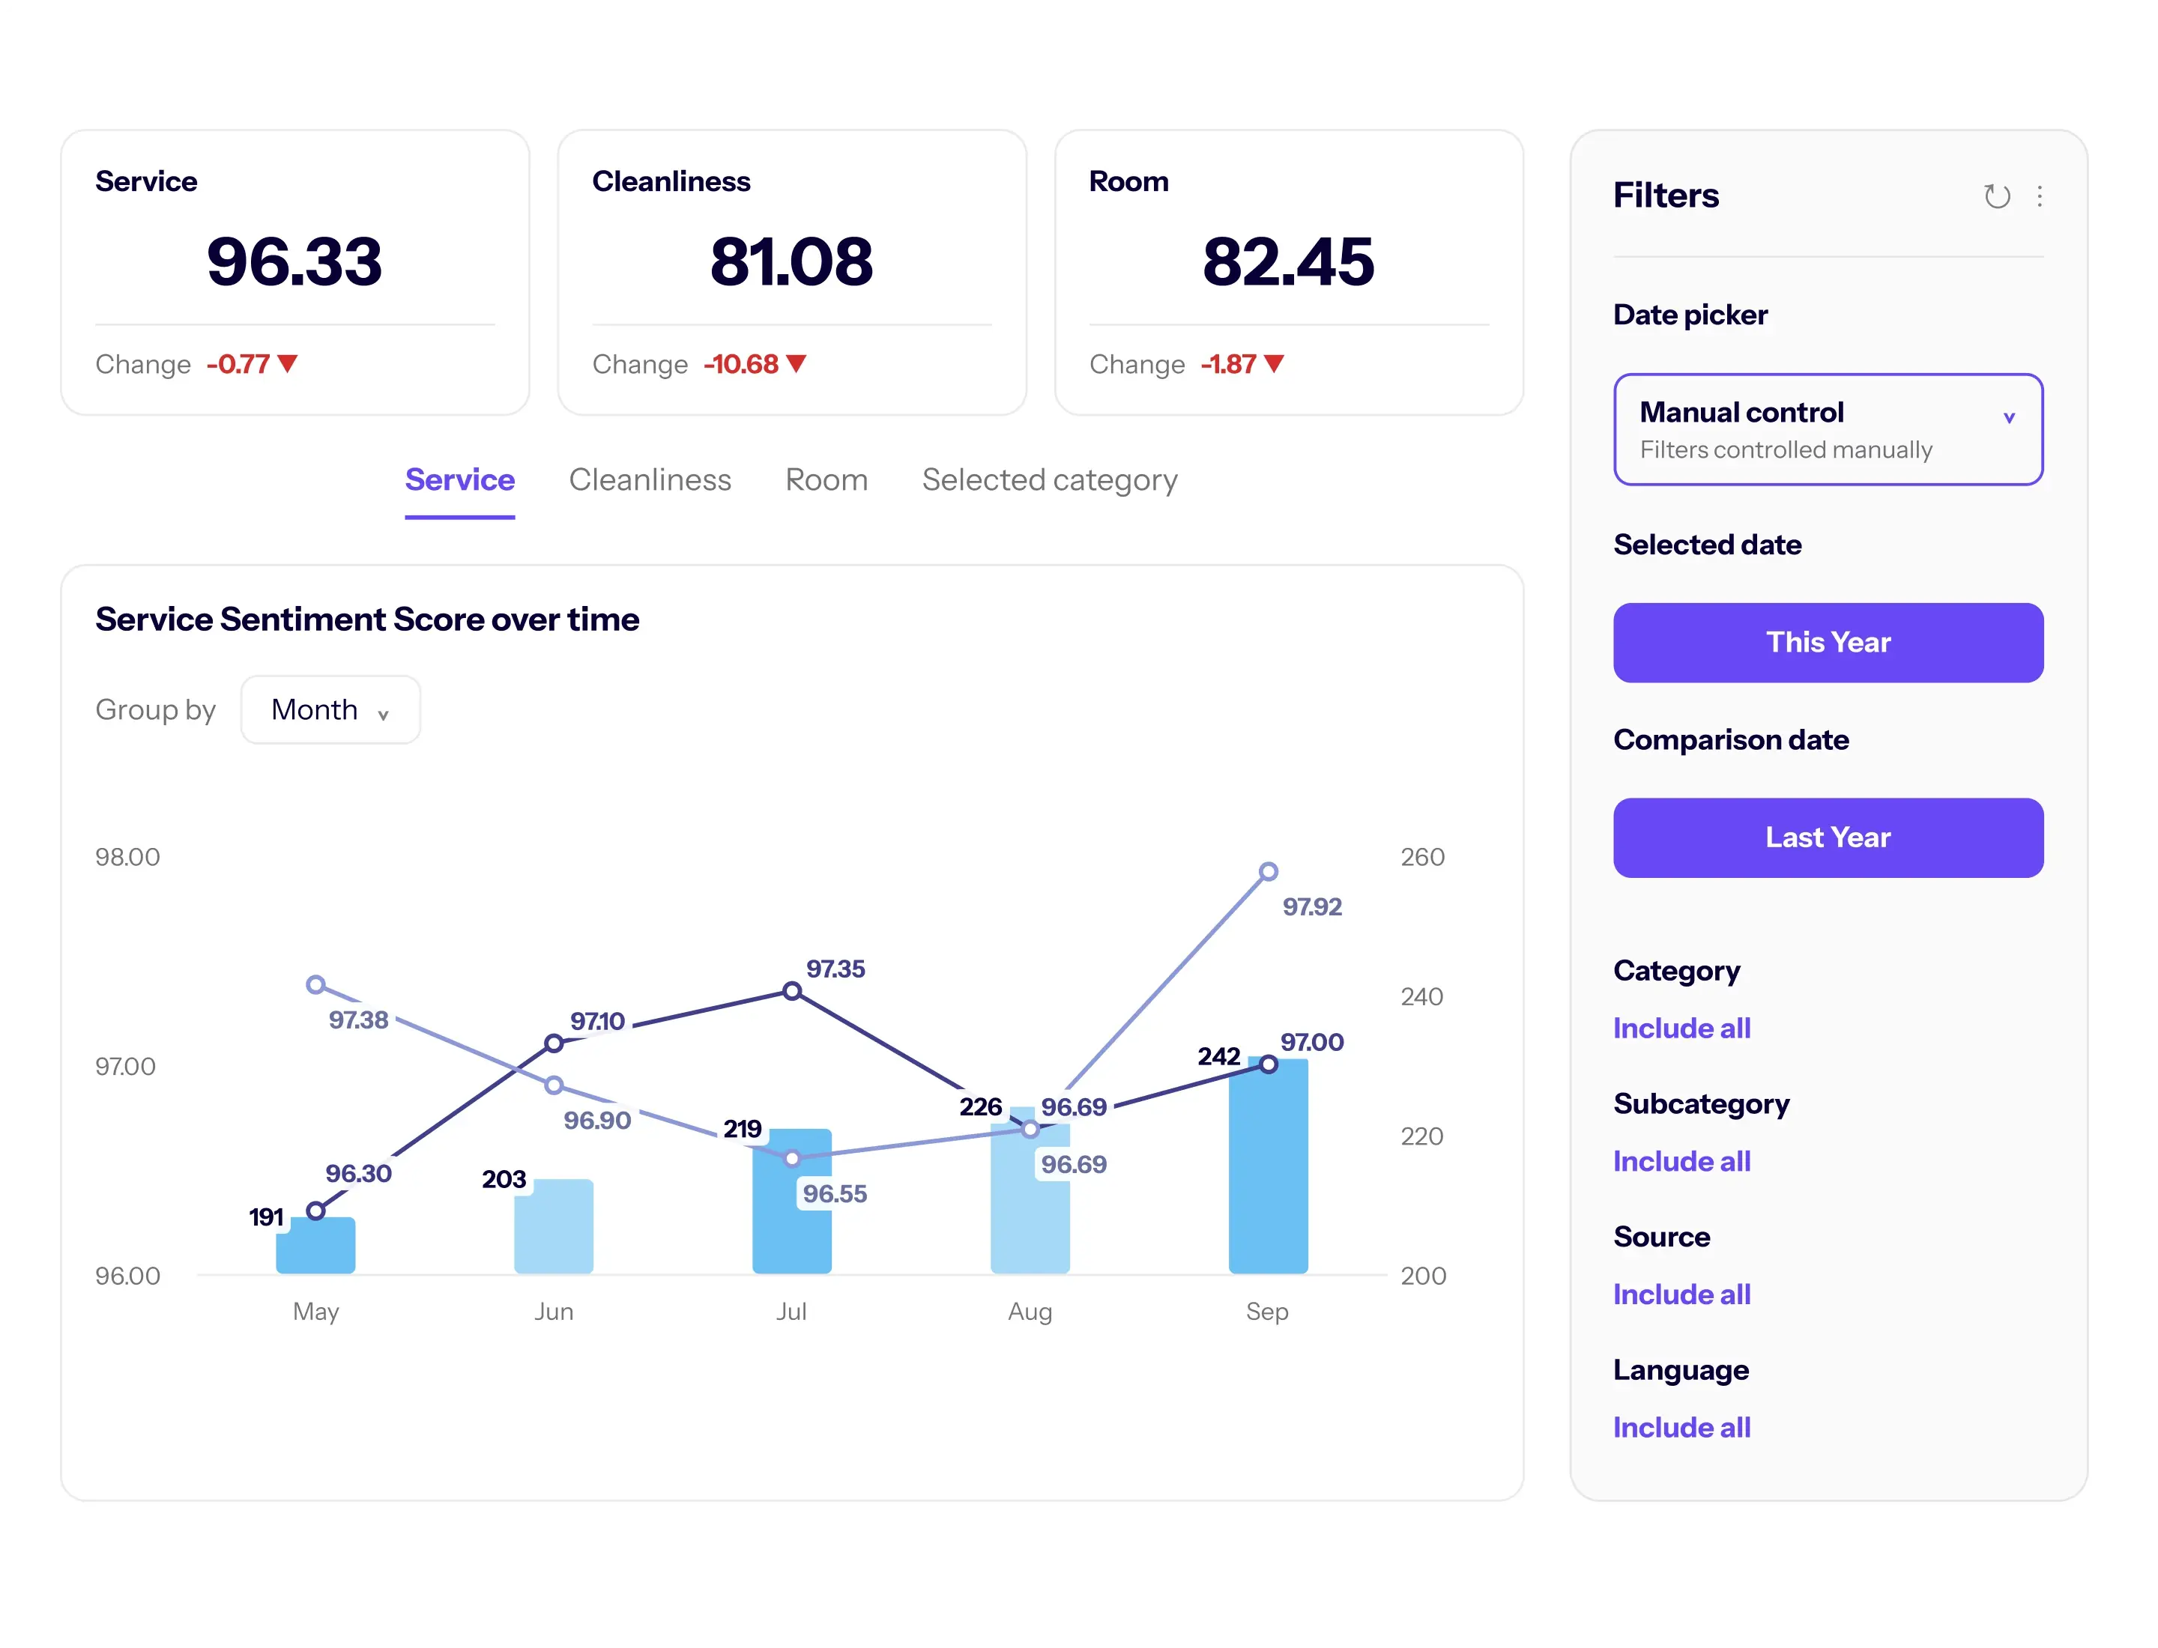Click Include all under Language
The height and width of the screenshot is (1648, 2158).
1681,1427
